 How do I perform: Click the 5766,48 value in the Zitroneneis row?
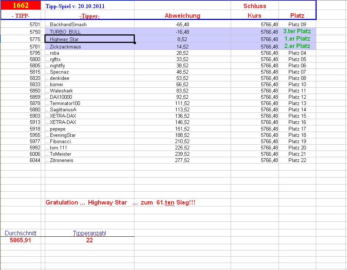[269, 160]
